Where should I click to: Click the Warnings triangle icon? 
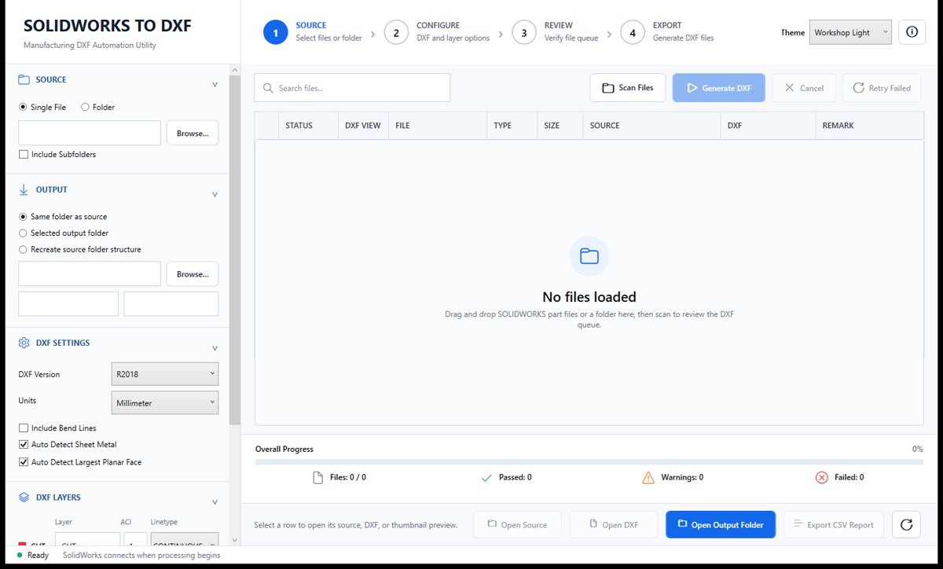pyautogui.click(x=648, y=477)
